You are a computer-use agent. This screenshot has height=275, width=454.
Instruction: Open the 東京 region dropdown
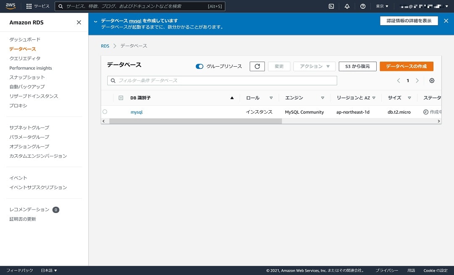[x=382, y=6]
